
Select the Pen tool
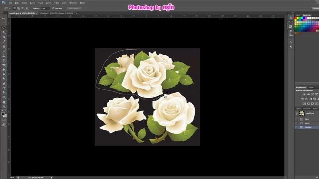4,84
